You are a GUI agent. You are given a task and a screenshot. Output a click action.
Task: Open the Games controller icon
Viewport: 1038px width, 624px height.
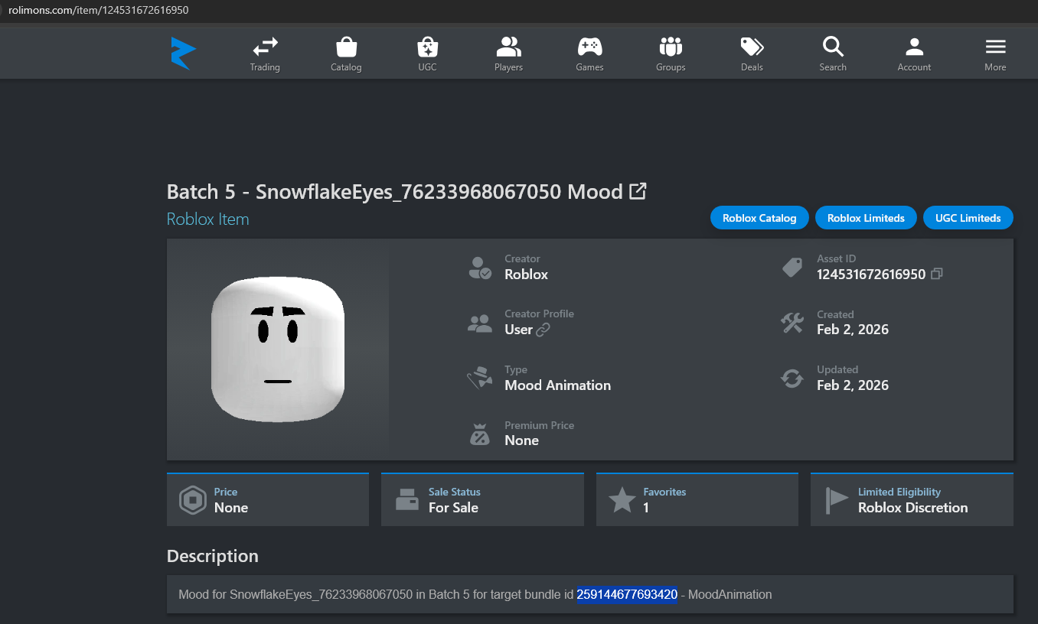click(589, 47)
